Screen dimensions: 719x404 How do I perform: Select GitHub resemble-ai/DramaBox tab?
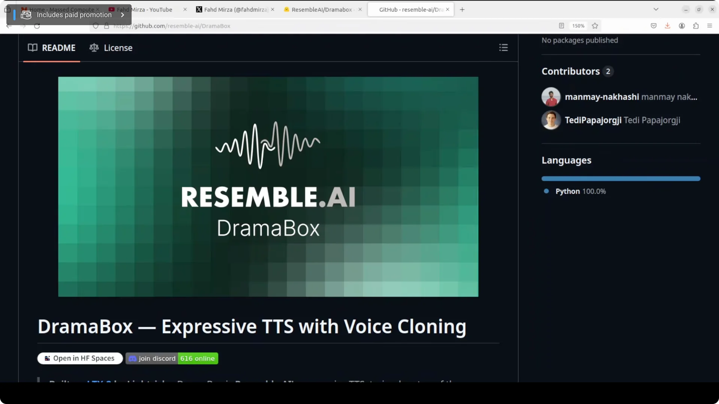tap(411, 10)
